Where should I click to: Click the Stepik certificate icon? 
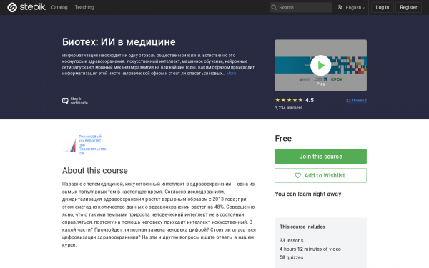[65, 101]
